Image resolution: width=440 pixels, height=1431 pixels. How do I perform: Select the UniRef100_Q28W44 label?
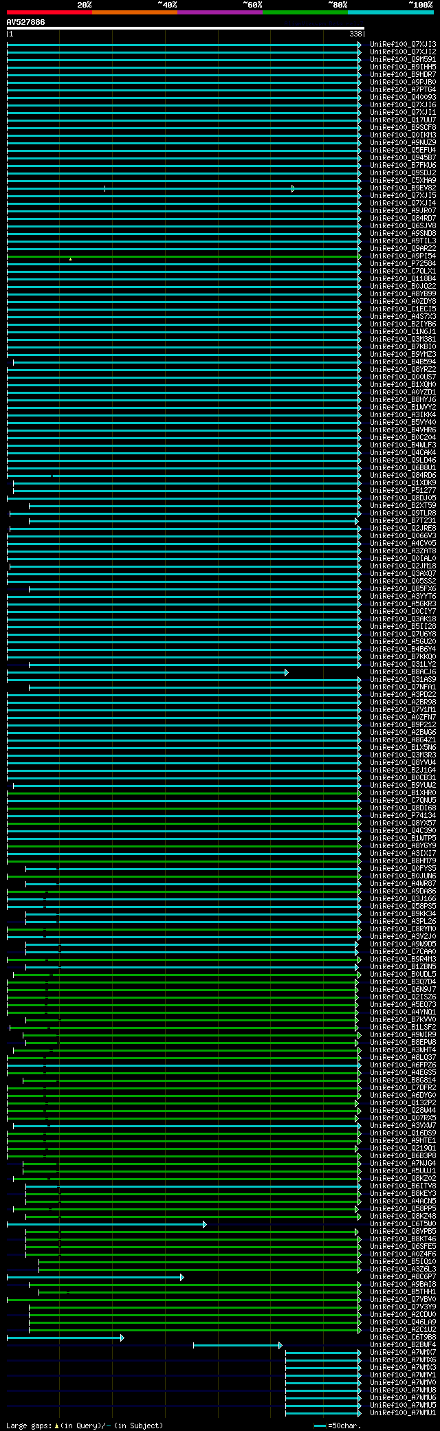click(x=403, y=1110)
